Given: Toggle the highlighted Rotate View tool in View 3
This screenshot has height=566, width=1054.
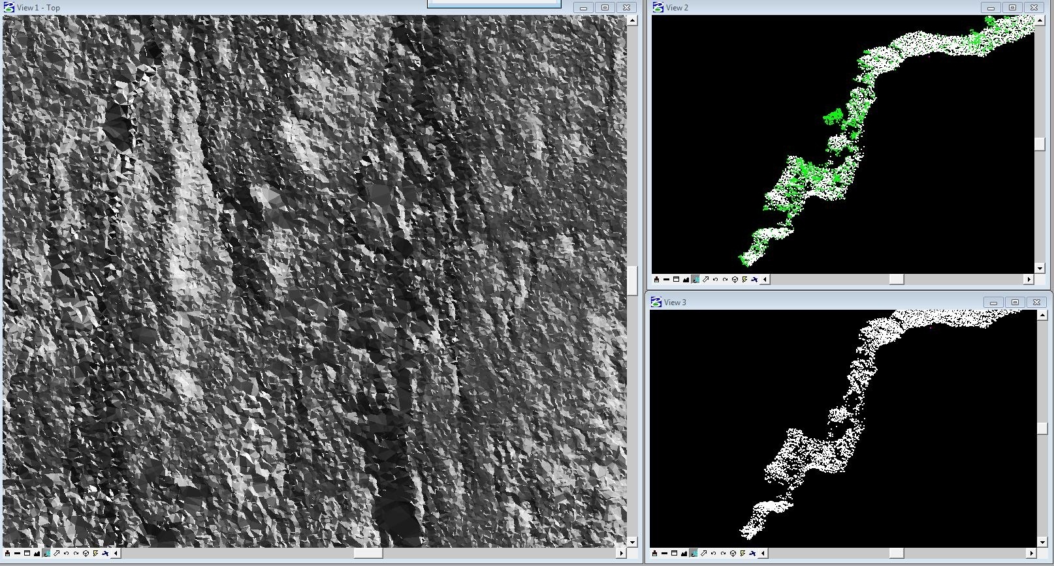Looking at the screenshot, I should (694, 554).
